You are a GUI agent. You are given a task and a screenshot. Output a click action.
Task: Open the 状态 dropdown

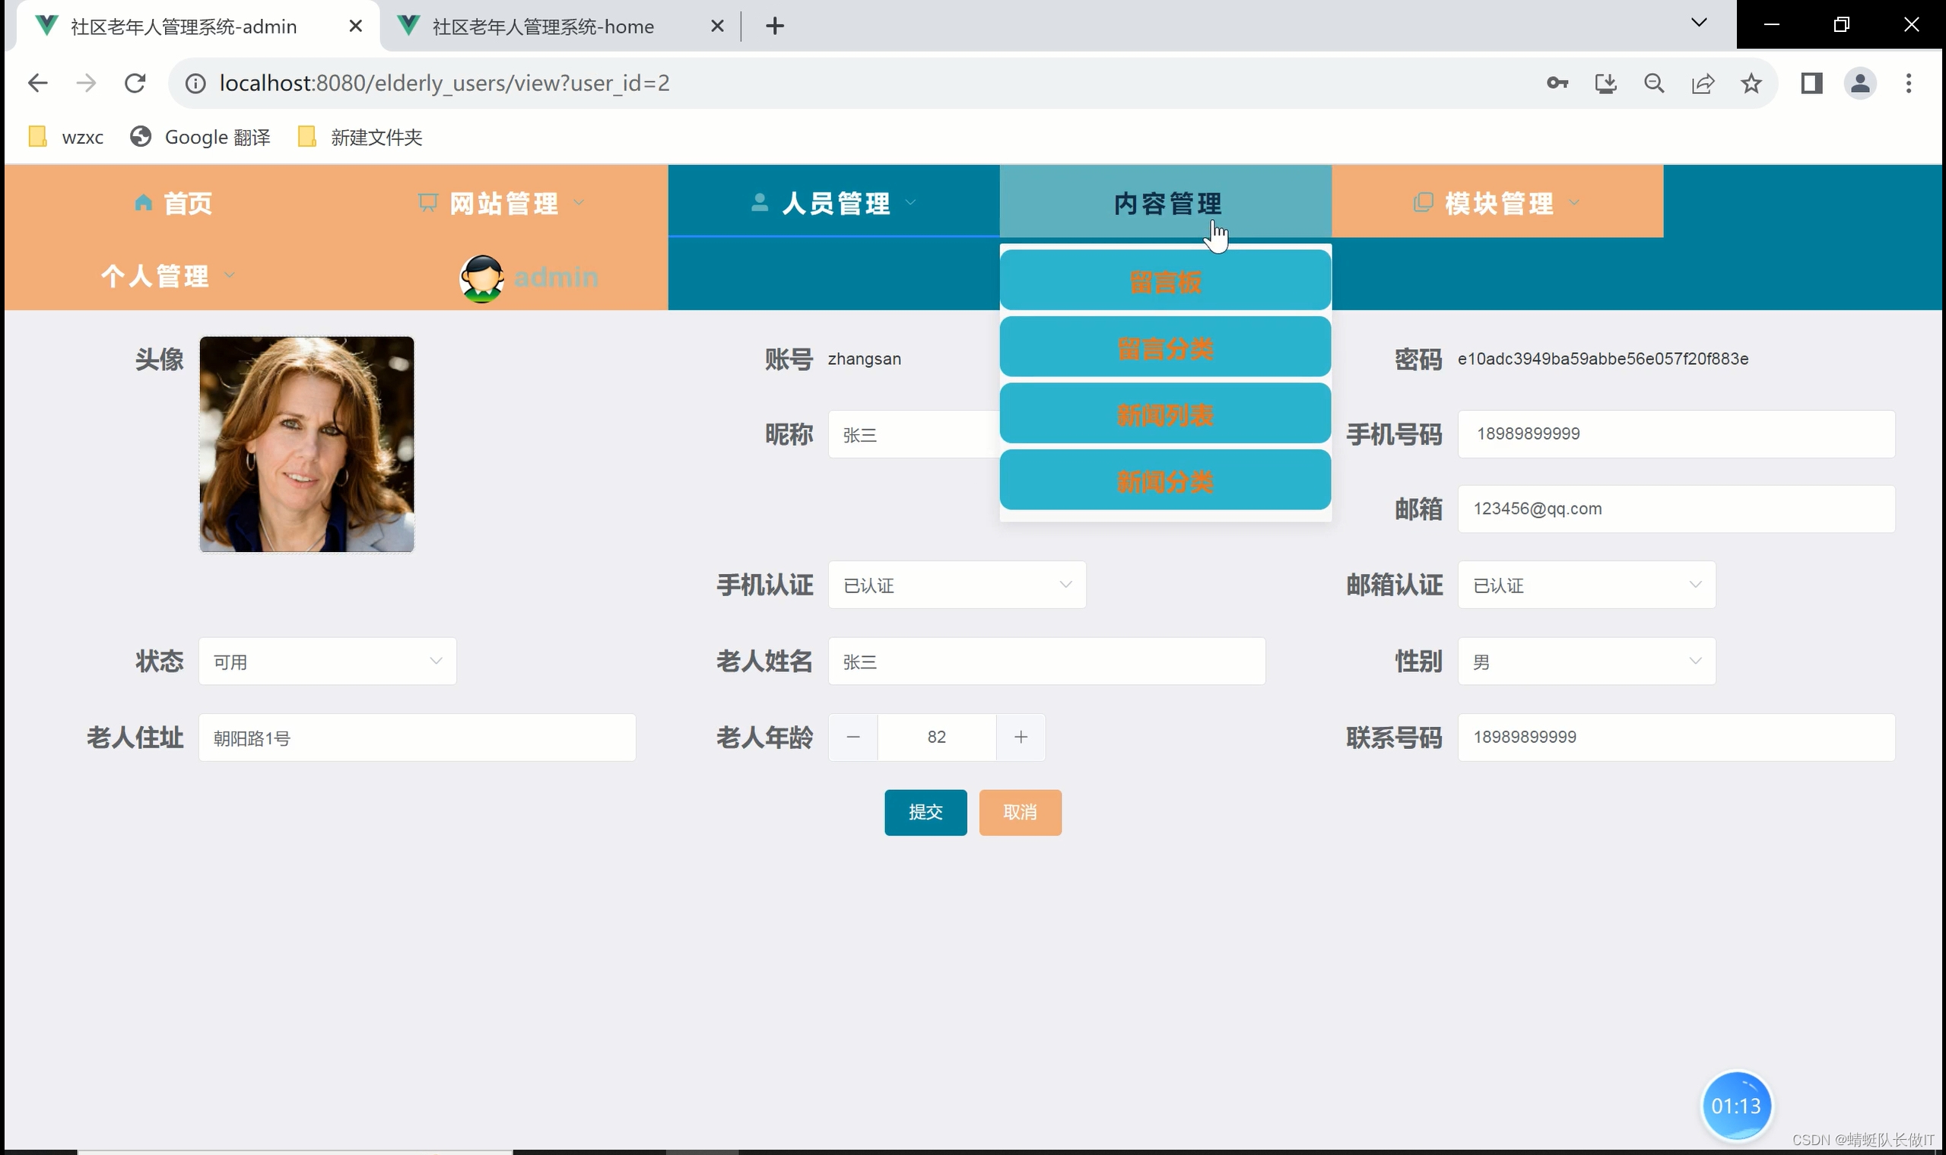pyautogui.click(x=327, y=662)
